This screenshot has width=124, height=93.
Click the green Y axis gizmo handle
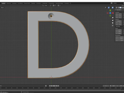(110, 10)
